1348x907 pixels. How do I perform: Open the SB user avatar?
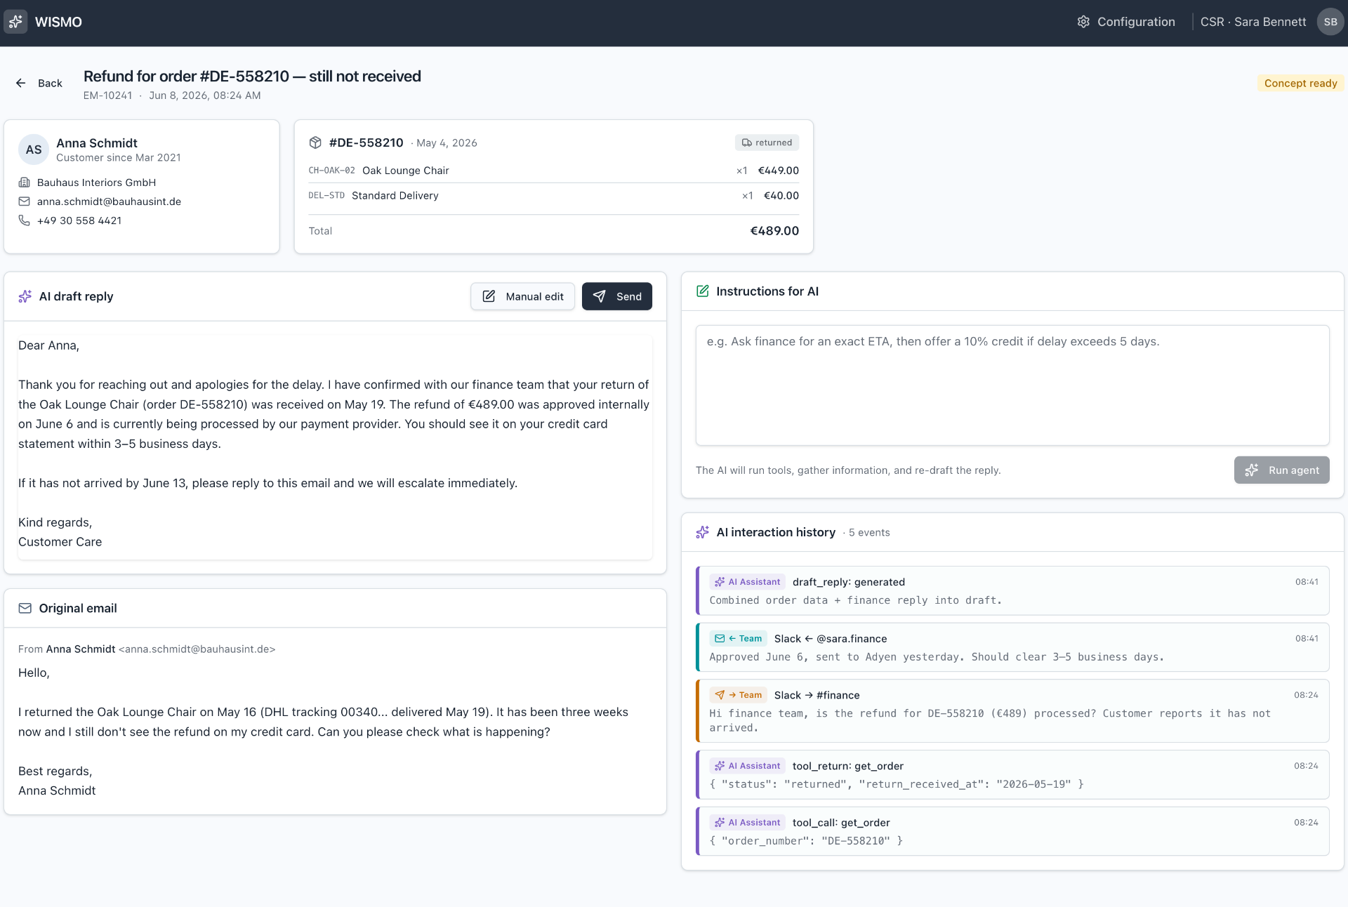point(1330,22)
